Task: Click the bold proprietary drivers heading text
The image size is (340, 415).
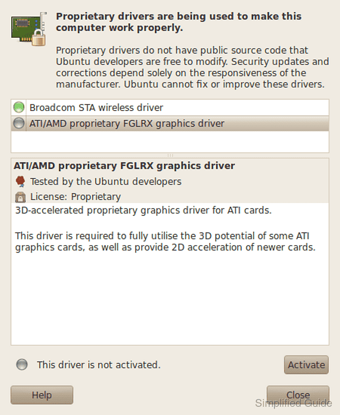Action: pyautogui.click(x=179, y=22)
